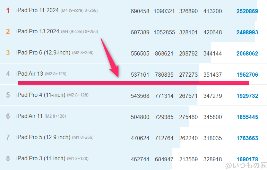This screenshot has height=170, width=267.
Task: Open the iPad Pro 13 2024 device name
Action: 38,31
